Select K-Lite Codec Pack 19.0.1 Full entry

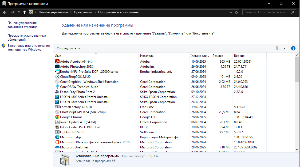(80, 127)
